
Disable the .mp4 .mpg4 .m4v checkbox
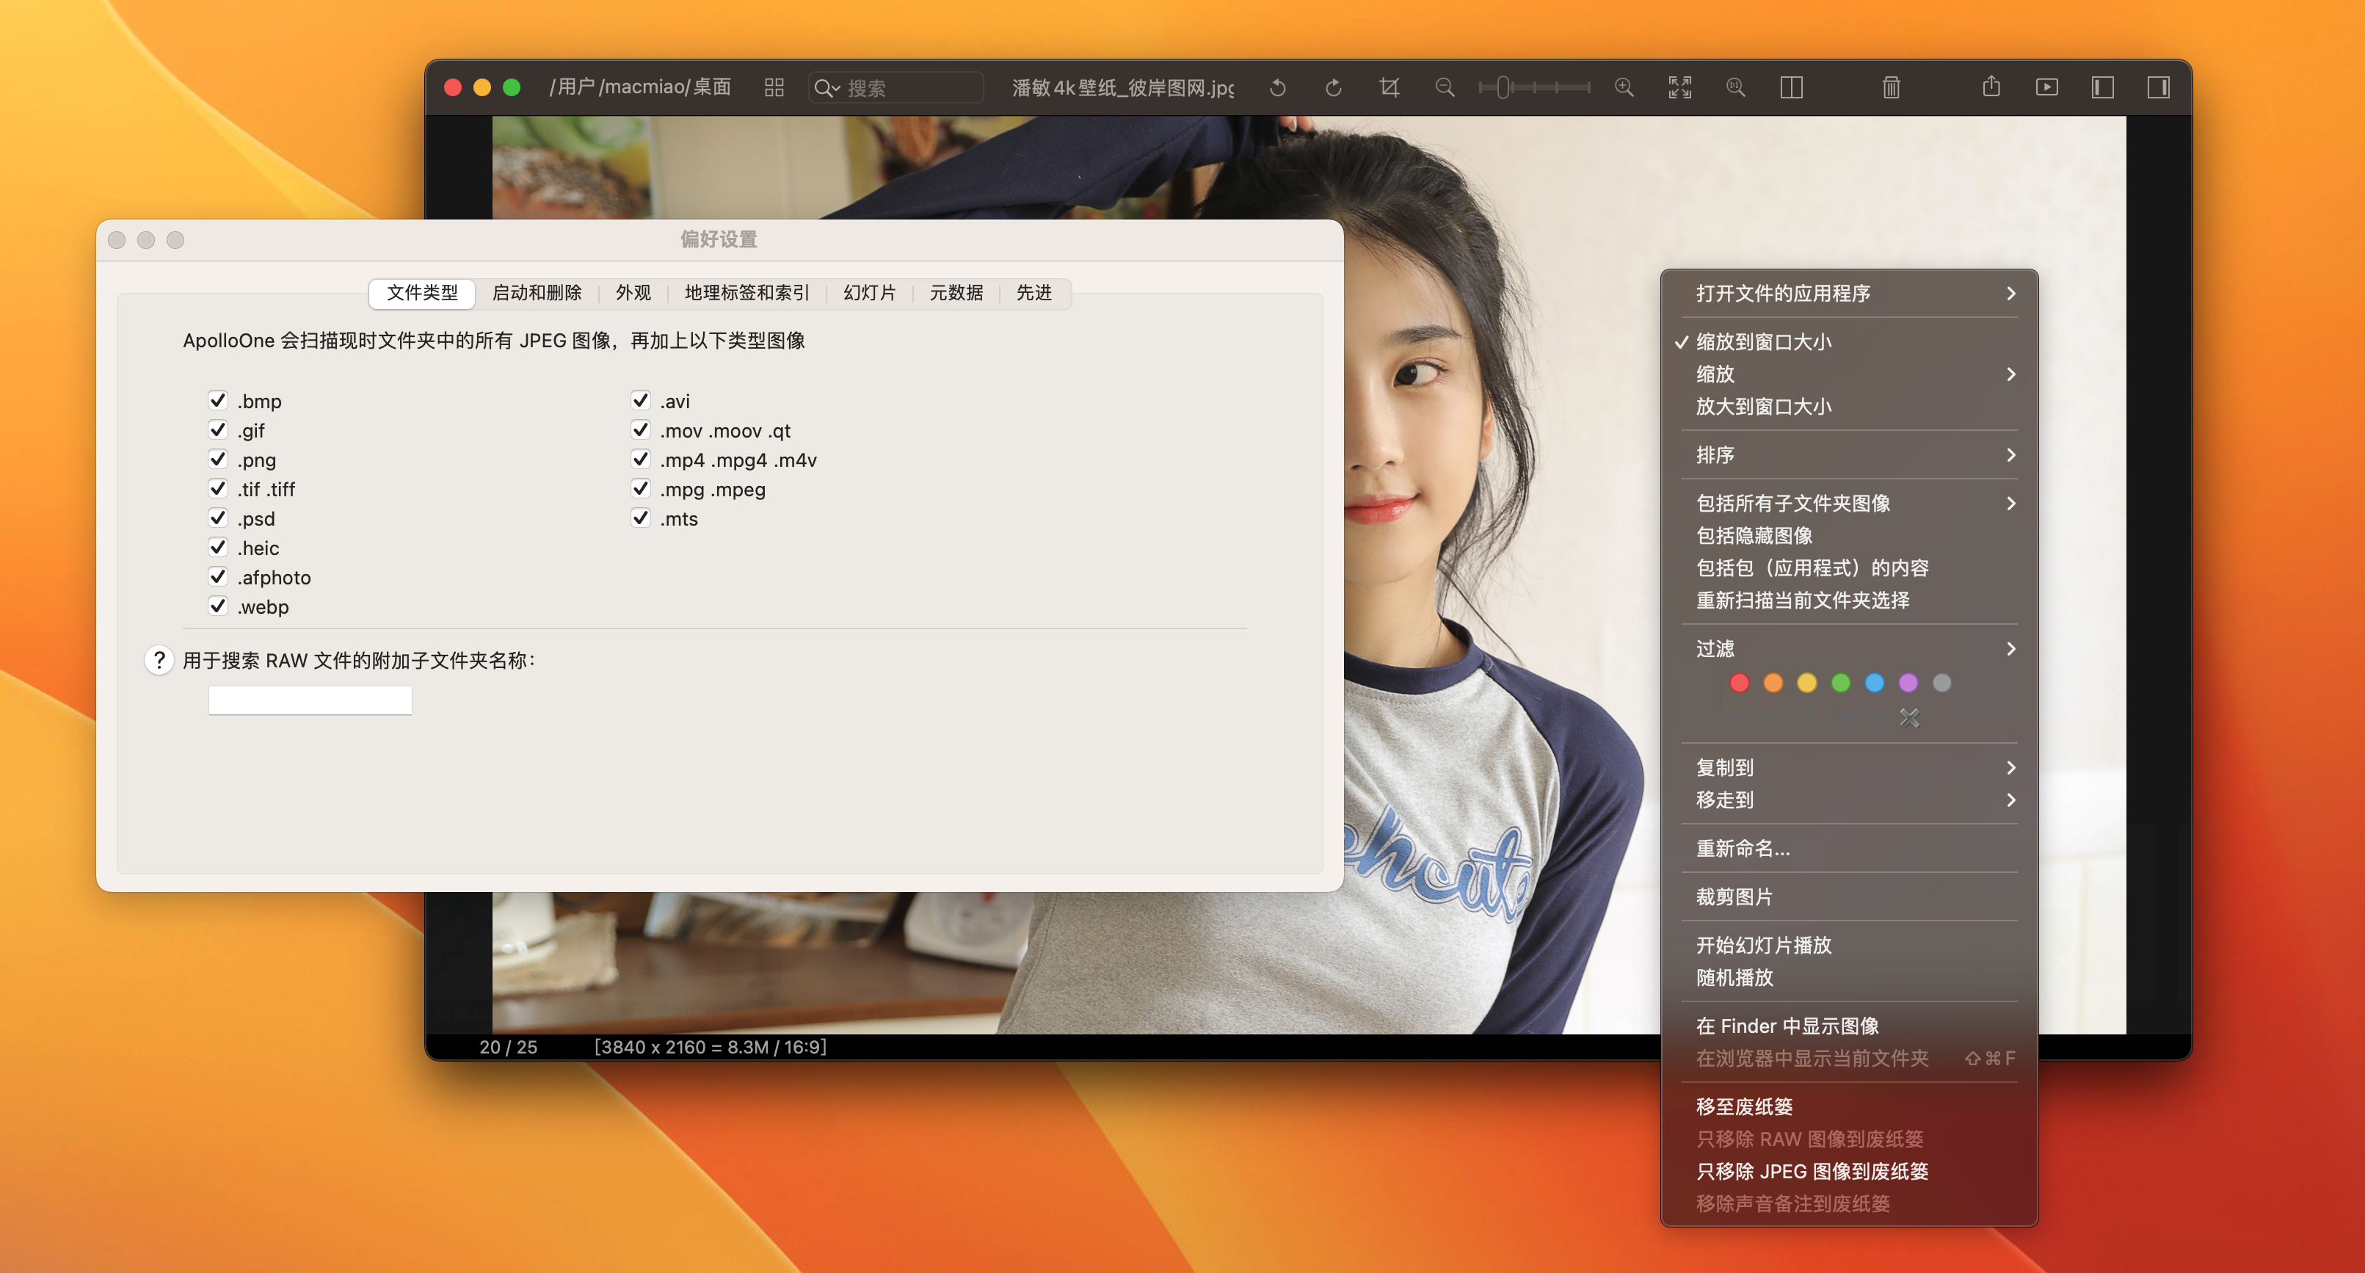640,460
